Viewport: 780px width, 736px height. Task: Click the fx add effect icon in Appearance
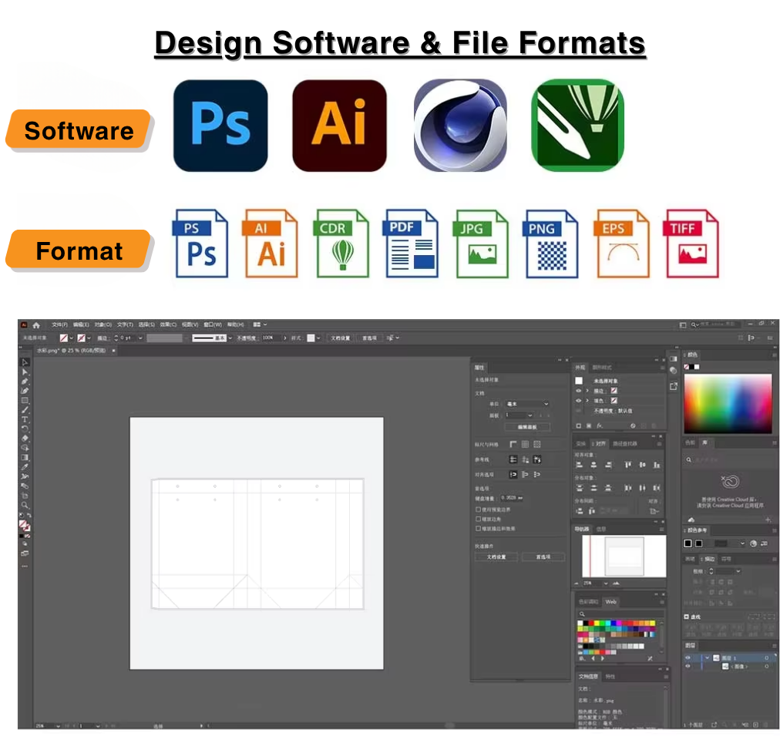click(600, 425)
